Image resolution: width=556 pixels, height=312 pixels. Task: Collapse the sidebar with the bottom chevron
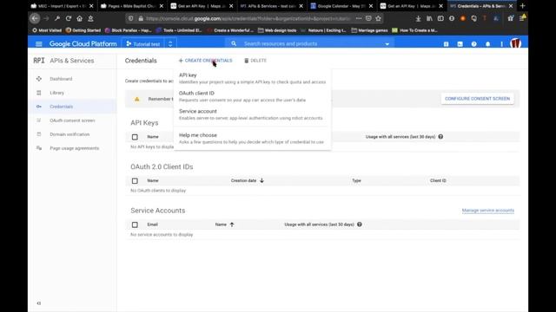click(x=38, y=303)
